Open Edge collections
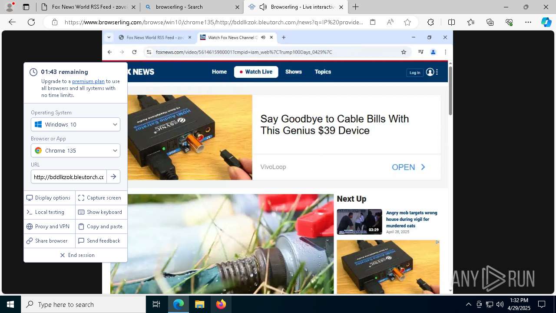 tap(490, 22)
